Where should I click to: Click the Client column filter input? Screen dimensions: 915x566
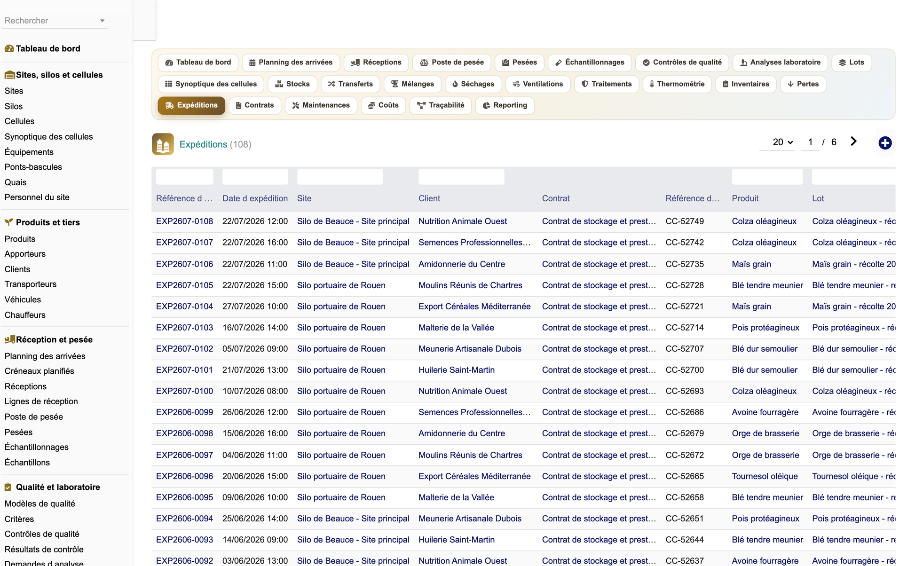(461, 177)
